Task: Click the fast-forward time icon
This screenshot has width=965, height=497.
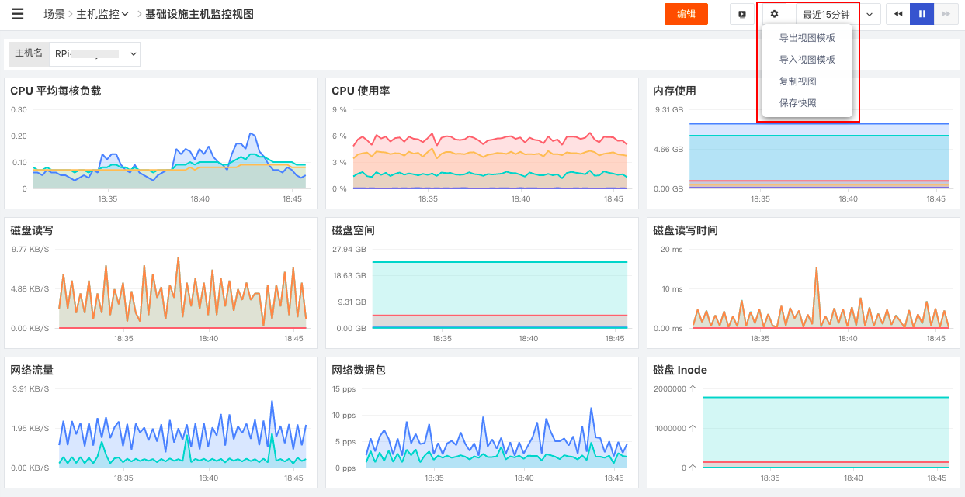Action: click(x=946, y=14)
